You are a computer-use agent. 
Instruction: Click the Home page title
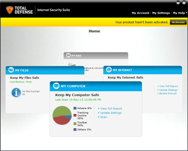tap(95, 31)
